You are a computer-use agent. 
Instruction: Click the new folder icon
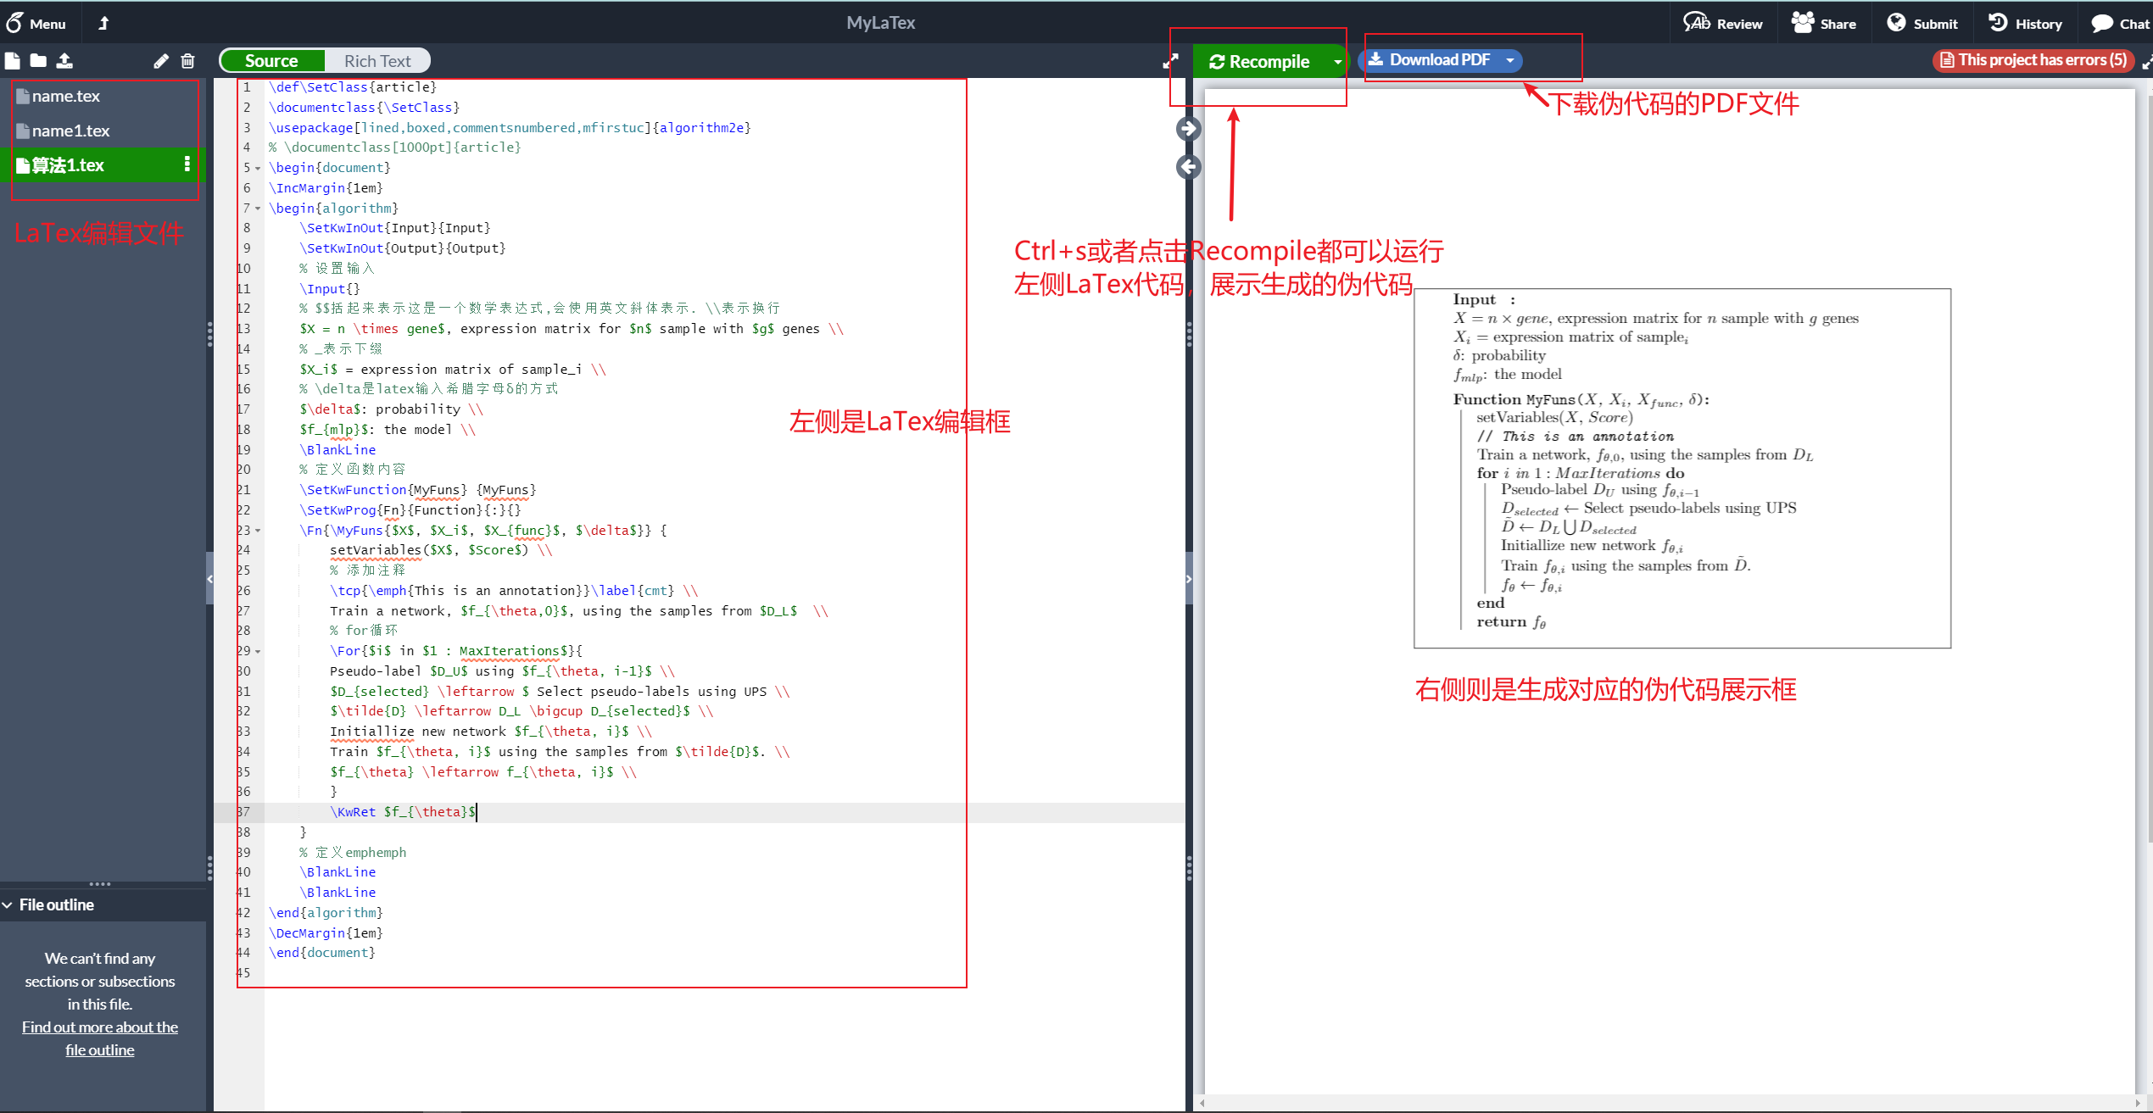(x=38, y=61)
